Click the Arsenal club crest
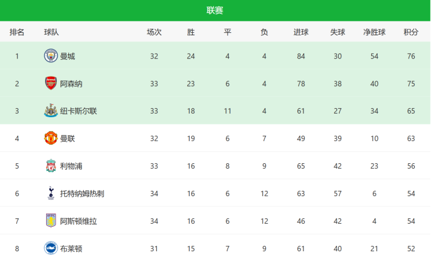The image size is (431, 259). pos(51,84)
